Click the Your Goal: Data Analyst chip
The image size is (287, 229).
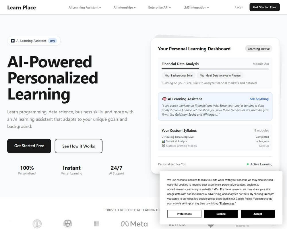tap(220, 75)
